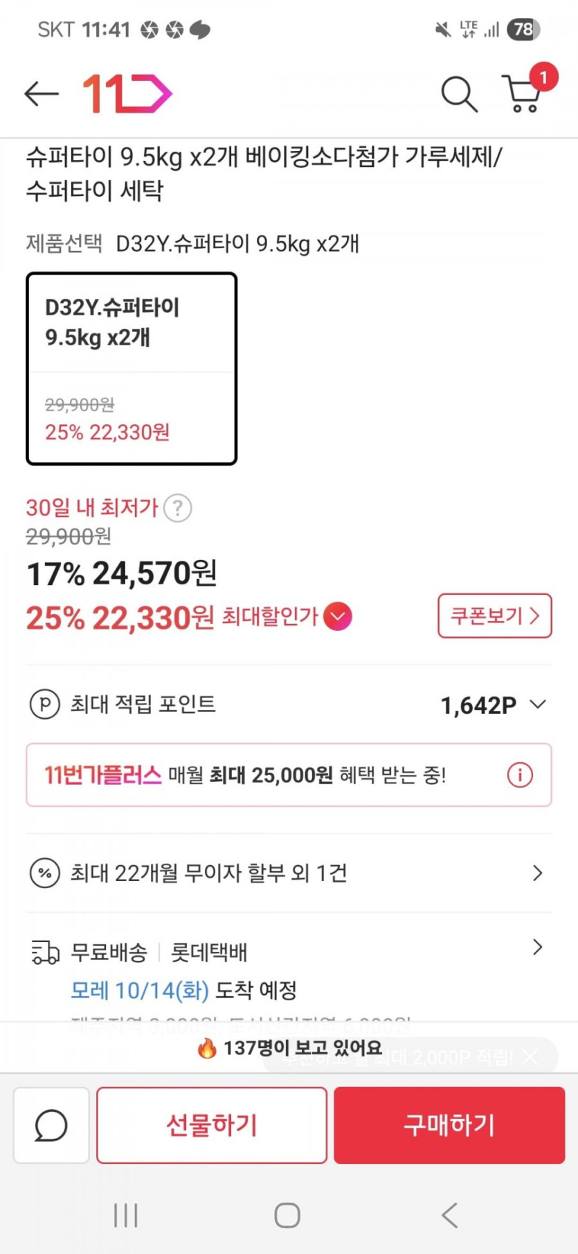Tap the 쿠폰보기 button
Image resolution: width=578 pixels, height=1254 pixels.
tap(494, 616)
